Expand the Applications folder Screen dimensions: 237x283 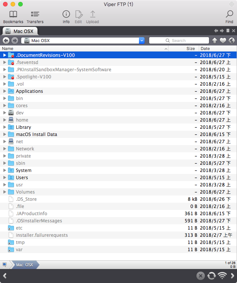pos(5,91)
